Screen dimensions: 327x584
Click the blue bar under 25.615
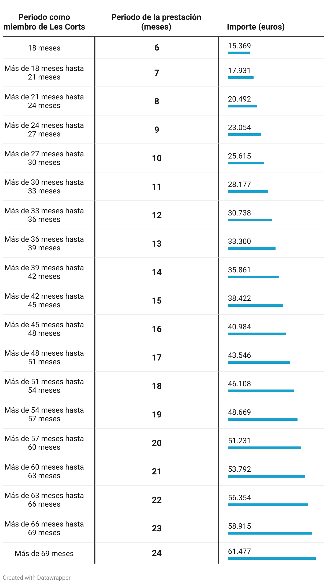coord(246,163)
